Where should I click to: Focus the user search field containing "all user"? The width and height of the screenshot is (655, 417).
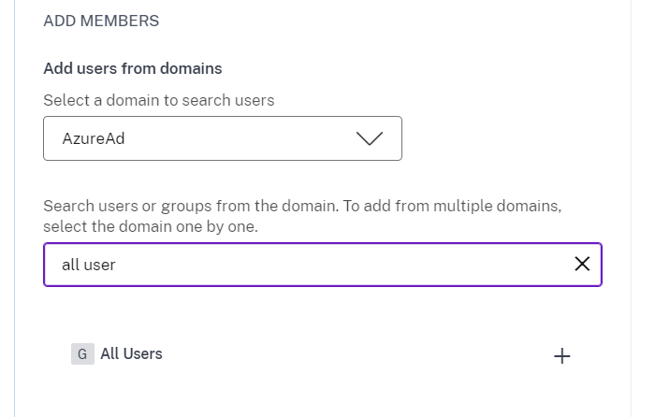pos(309,265)
